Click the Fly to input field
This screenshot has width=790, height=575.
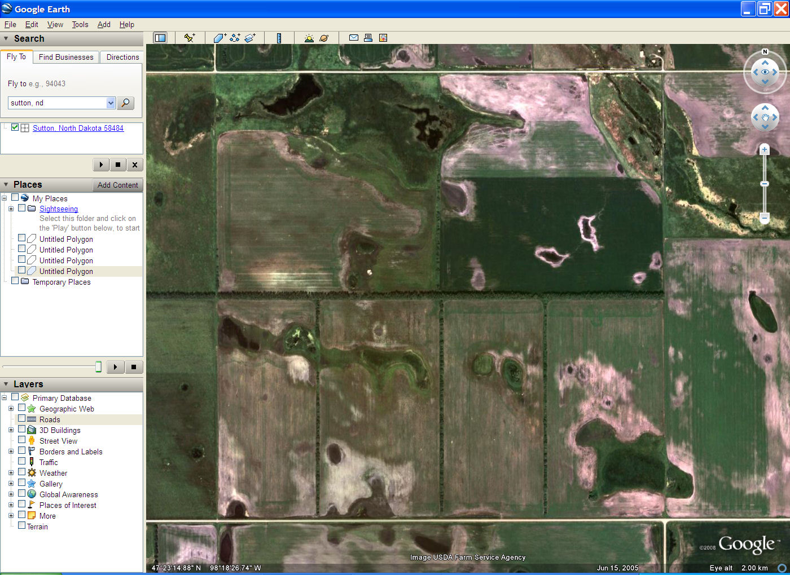click(57, 103)
